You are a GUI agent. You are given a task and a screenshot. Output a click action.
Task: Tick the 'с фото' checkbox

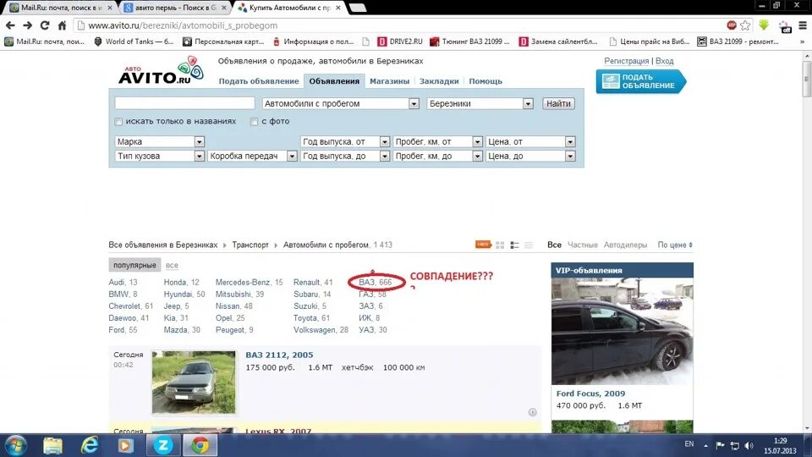pyautogui.click(x=254, y=122)
